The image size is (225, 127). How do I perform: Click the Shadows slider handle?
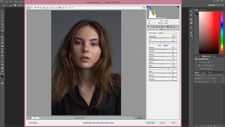pos(170,60)
